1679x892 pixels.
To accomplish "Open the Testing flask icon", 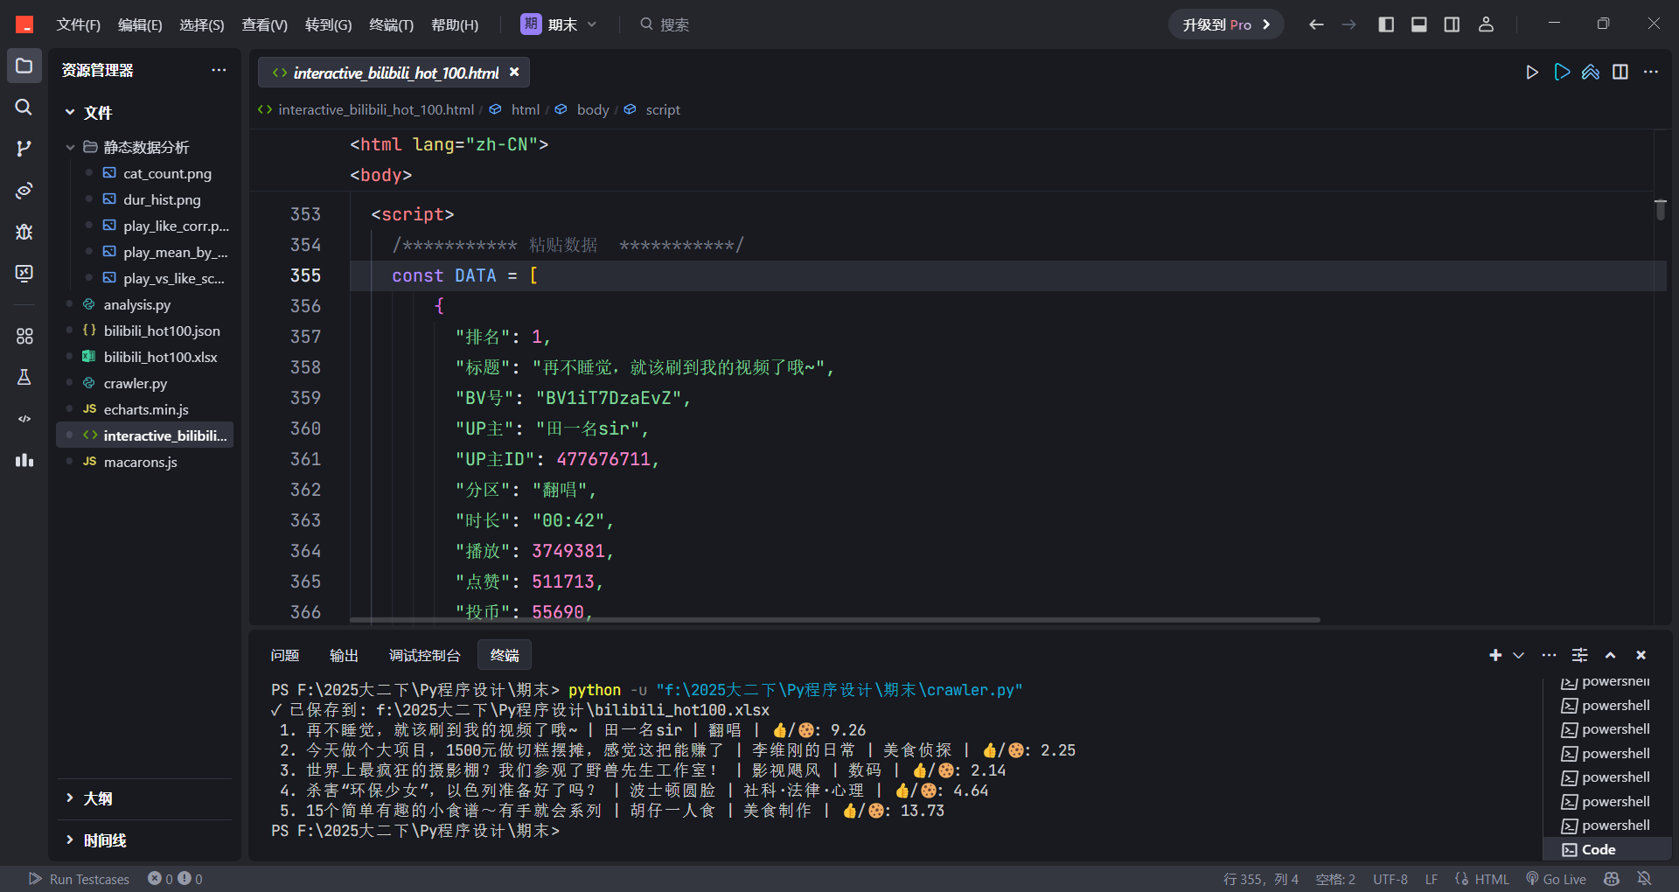I will [x=24, y=377].
